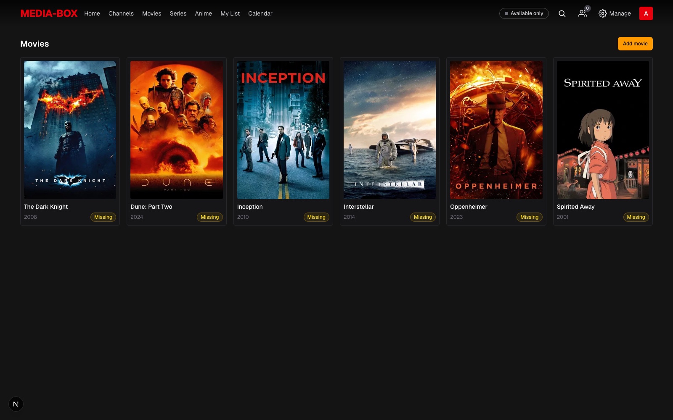Image resolution: width=673 pixels, height=420 pixels.
Task: Click the Spirited Away title text
Action: (576, 207)
